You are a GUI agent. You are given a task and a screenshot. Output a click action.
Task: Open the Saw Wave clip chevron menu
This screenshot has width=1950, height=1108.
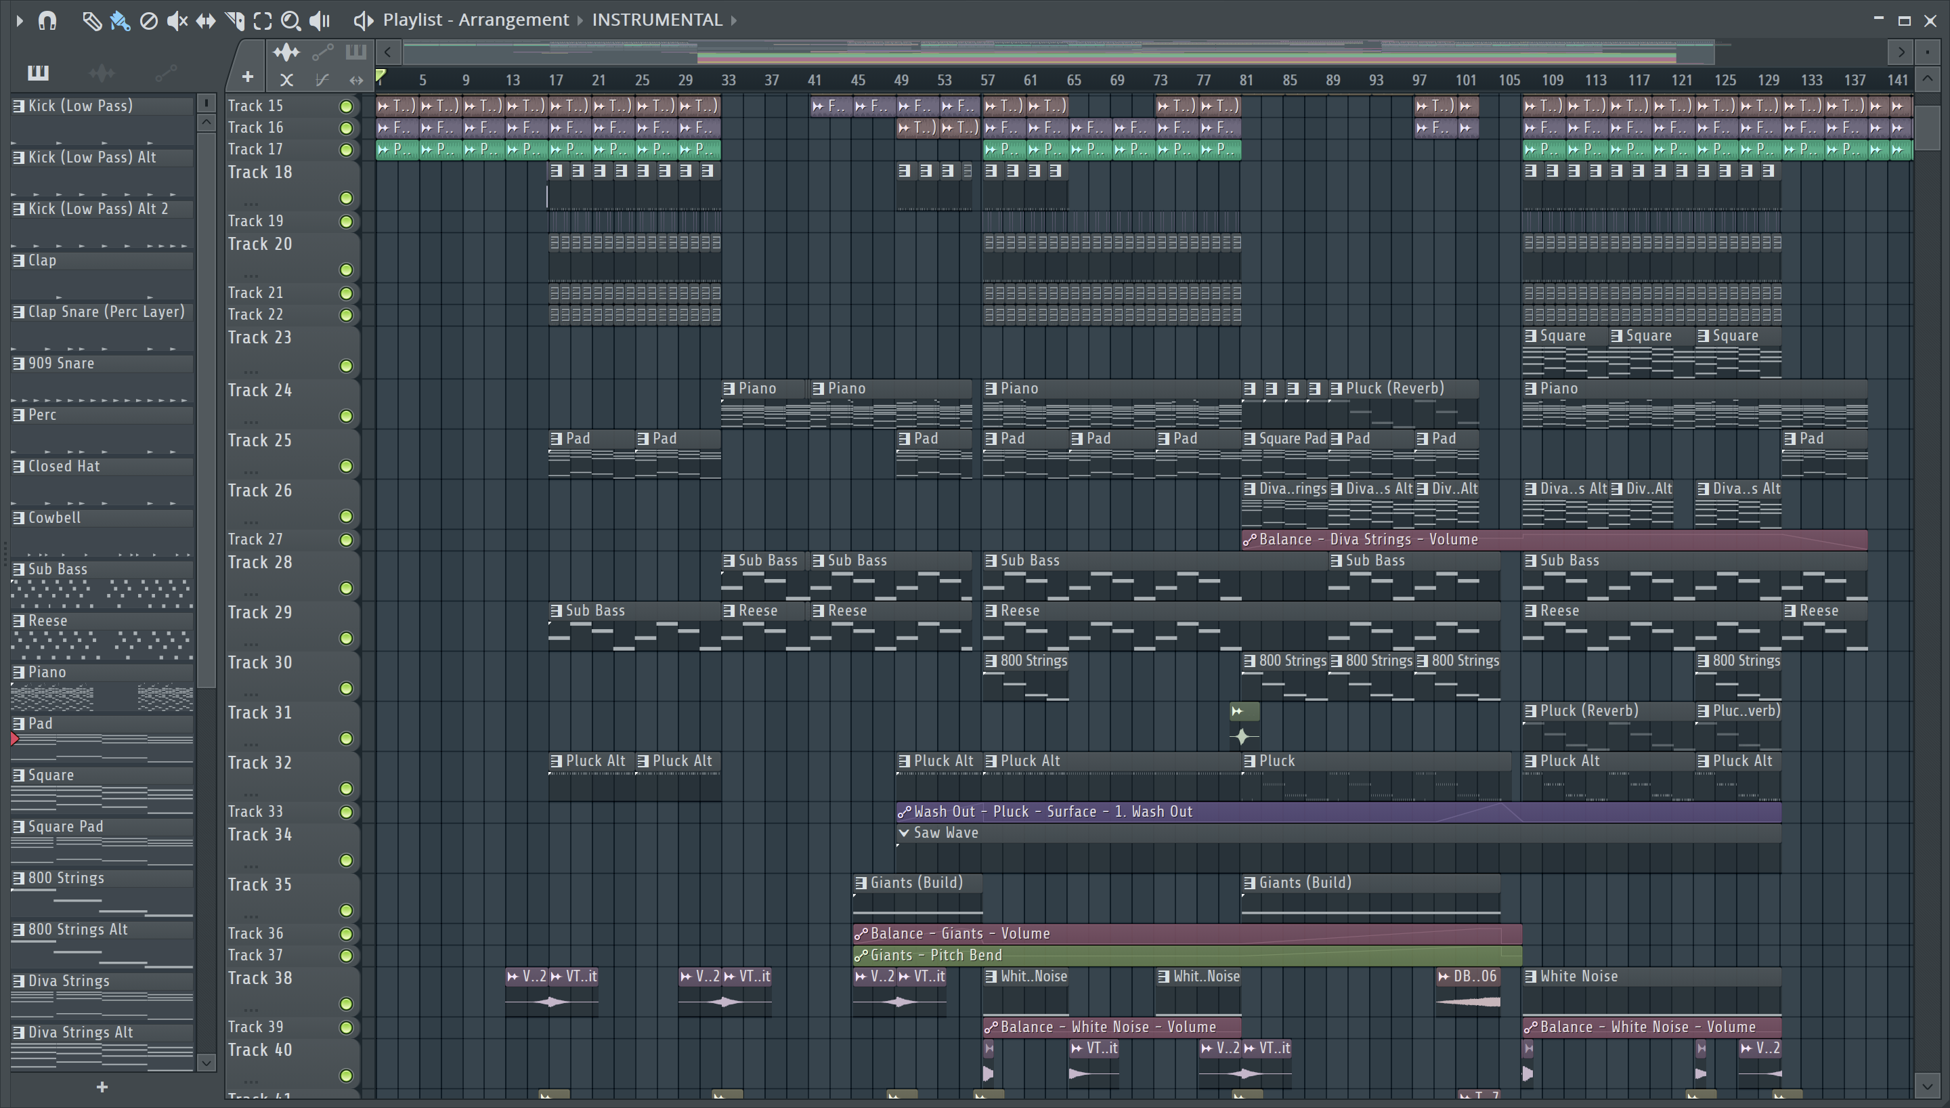click(x=905, y=833)
